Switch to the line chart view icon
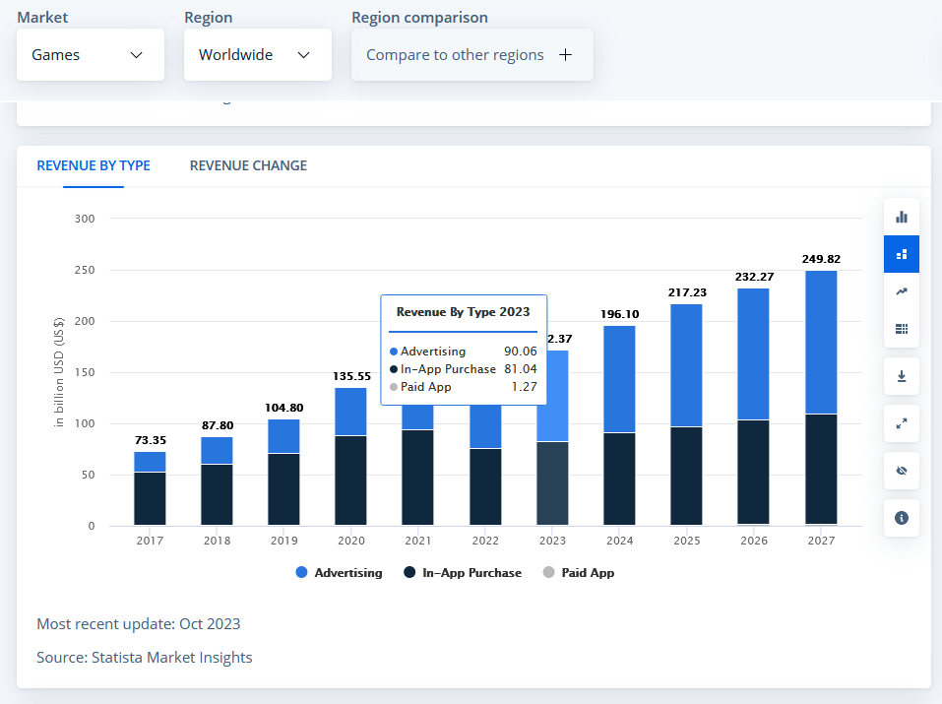The image size is (942, 704). pyautogui.click(x=901, y=291)
